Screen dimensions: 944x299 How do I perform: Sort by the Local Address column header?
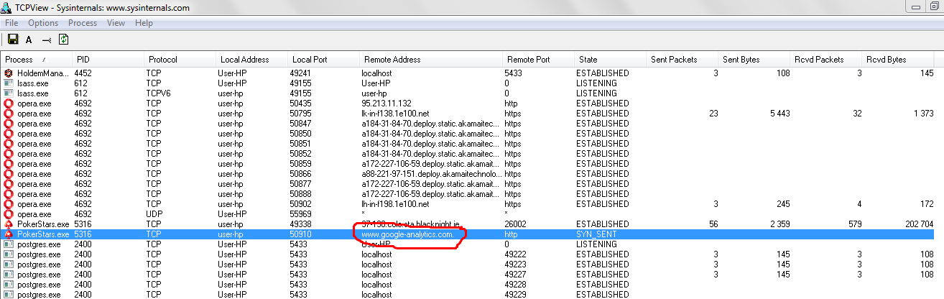pos(251,60)
